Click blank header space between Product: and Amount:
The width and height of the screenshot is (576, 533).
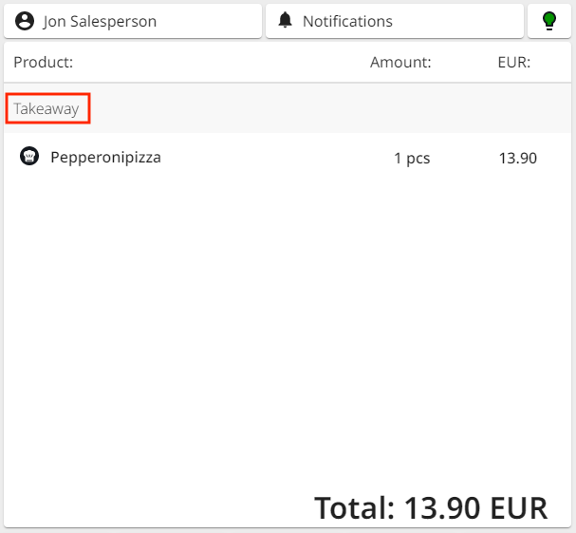pyautogui.click(x=218, y=63)
